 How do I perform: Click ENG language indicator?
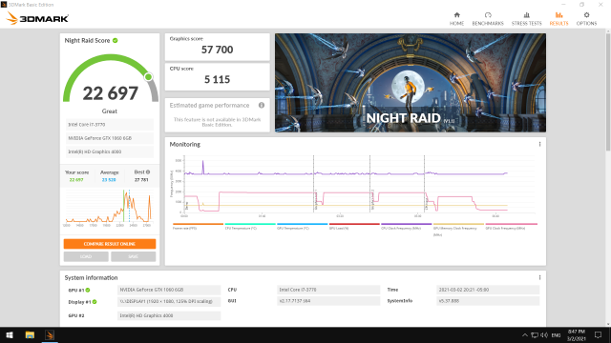pyautogui.click(x=556, y=335)
